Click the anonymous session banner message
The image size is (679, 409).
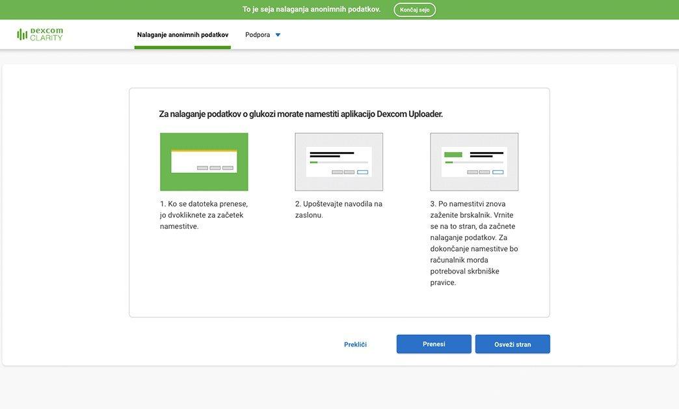[312, 9]
